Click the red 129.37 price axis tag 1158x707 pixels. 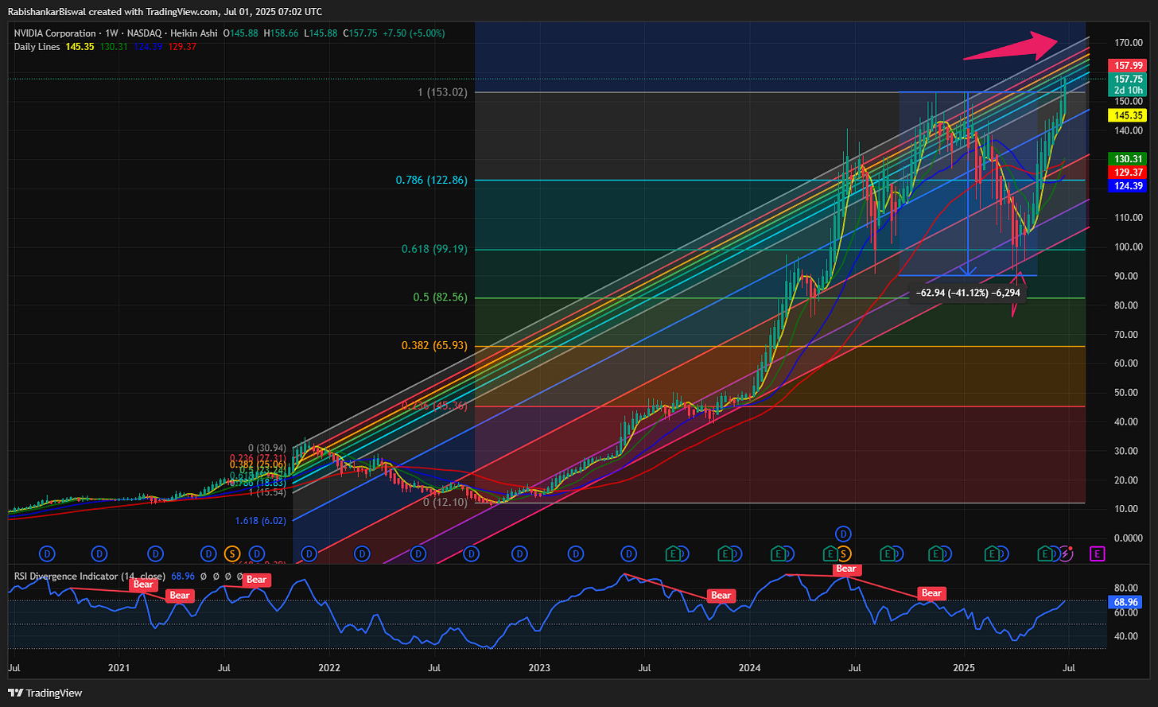coord(1129,172)
